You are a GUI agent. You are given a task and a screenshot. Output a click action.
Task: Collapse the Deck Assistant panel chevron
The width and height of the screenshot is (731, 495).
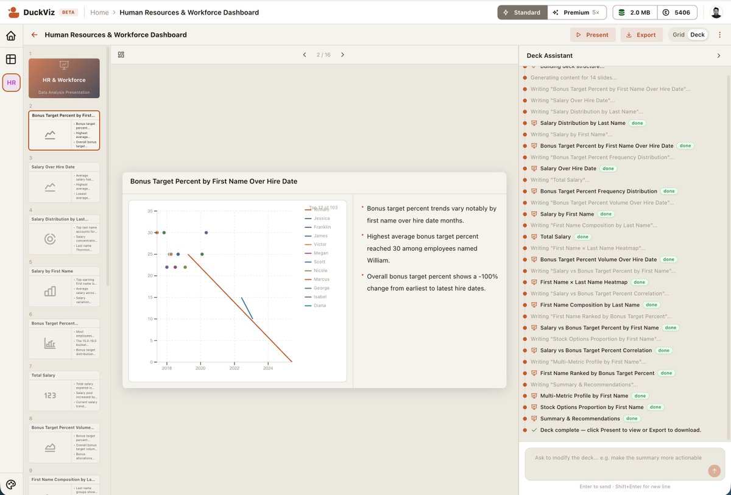[719, 55]
